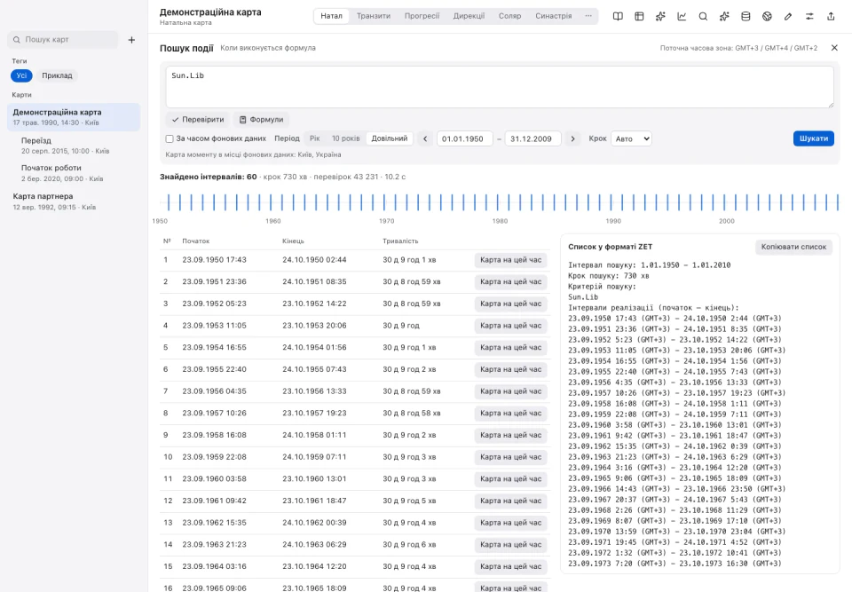Click the table layout icon in the toolbar

tap(639, 16)
